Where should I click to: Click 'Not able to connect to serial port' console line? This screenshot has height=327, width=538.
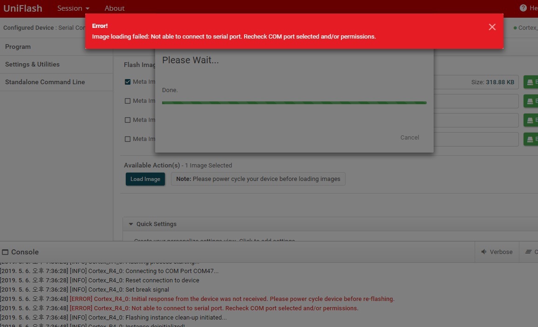pos(179,308)
